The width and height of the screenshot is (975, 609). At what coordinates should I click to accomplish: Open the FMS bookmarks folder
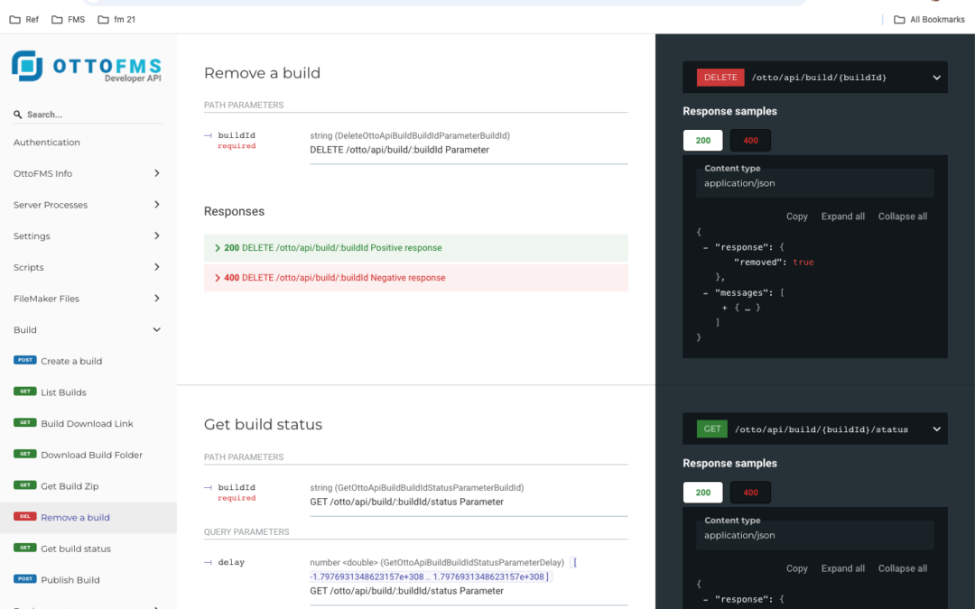pyautogui.click(x=69, y=19)
